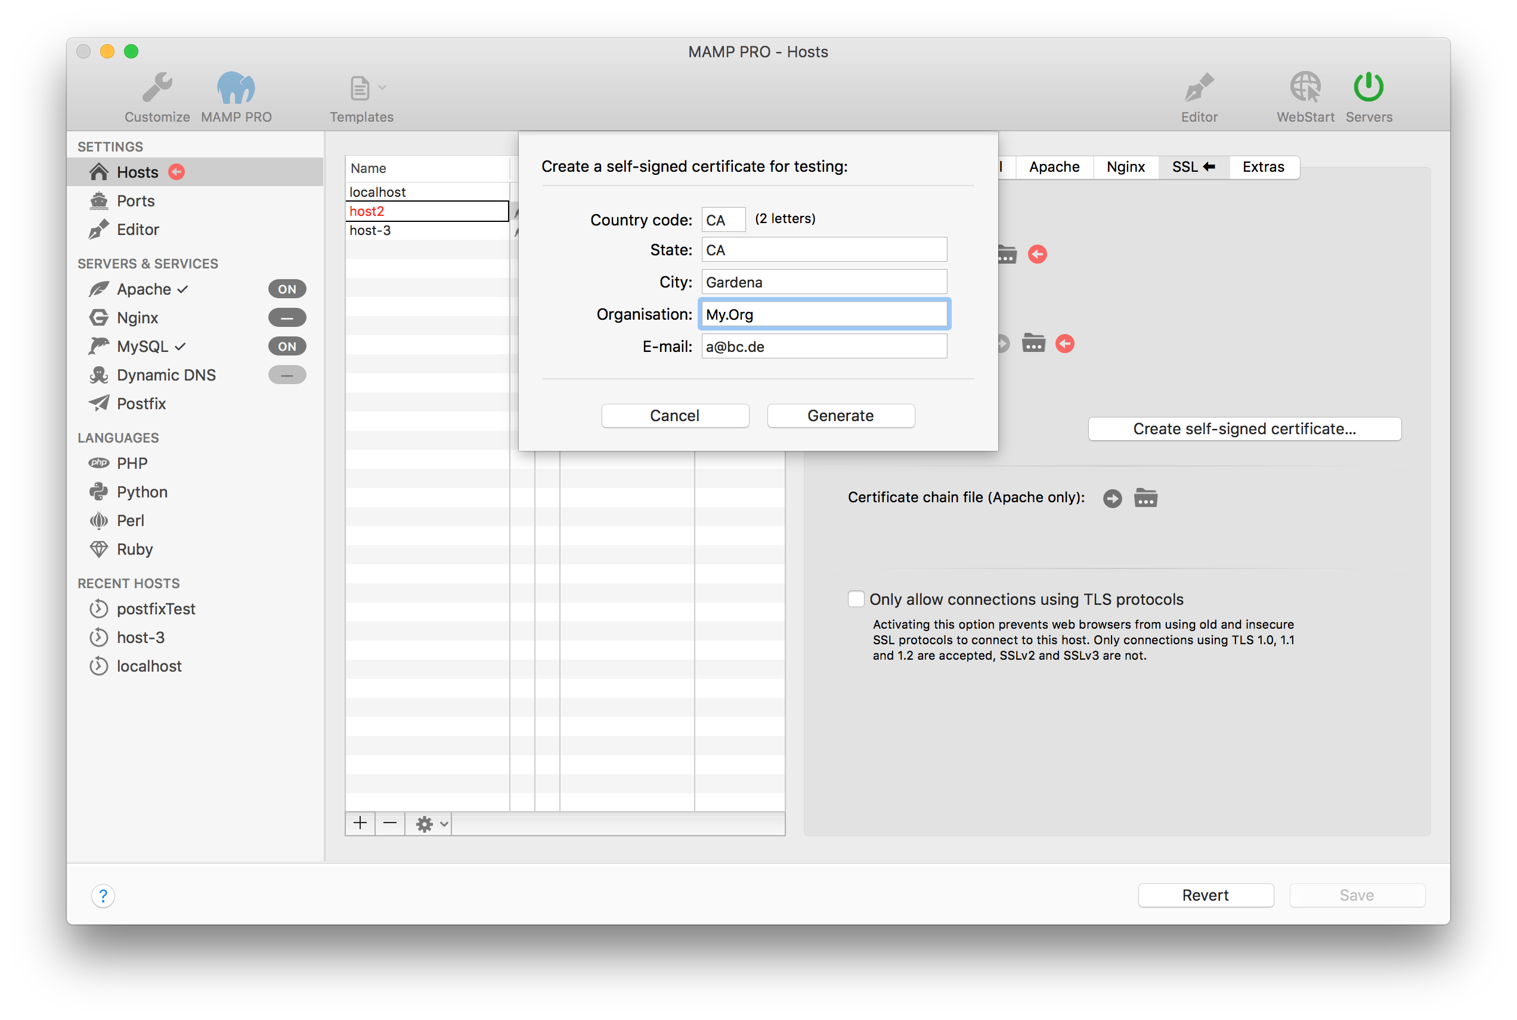The image size is (1517, 1020).
Task: Open the Templates document icon
Action: tap(360, 88)
